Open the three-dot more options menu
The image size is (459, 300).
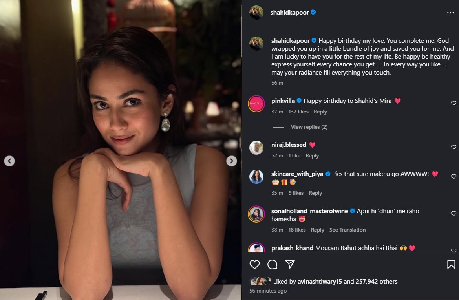click(x=450, y=13)
